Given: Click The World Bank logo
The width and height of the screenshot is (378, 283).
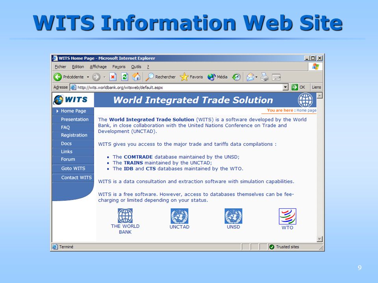Looking at the screenshot, I should [x=125, y=216].
